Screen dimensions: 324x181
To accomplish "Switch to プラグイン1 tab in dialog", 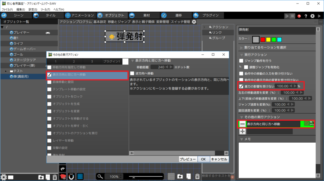I will coord(112,61).
